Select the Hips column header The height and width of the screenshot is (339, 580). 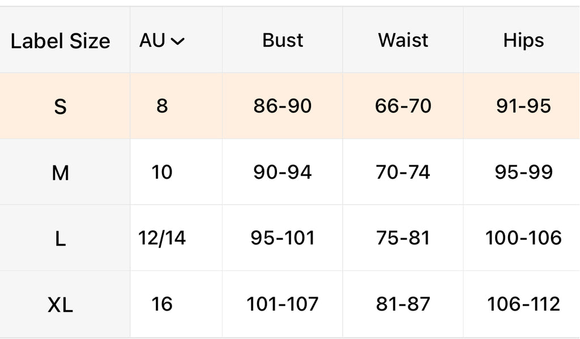(523, 40)
